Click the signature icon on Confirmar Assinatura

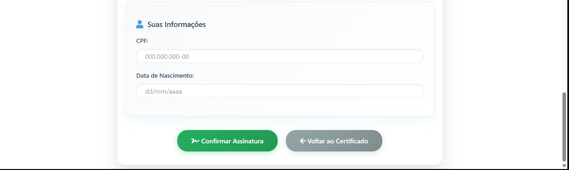195,141
